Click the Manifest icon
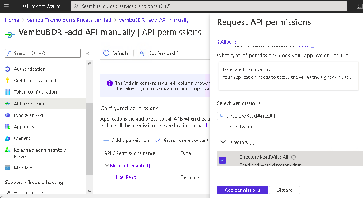The image size is (363, 198). [8, 168]
